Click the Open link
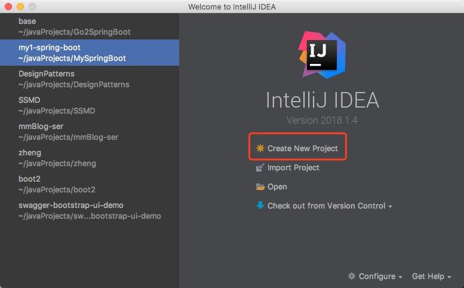The height and width of the screenshot is (288, 464). click(277, 187)
